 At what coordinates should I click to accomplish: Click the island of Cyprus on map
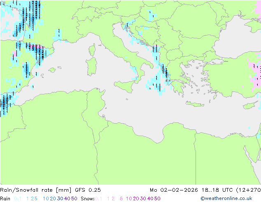pyautogui.click(x=250, y=105)
